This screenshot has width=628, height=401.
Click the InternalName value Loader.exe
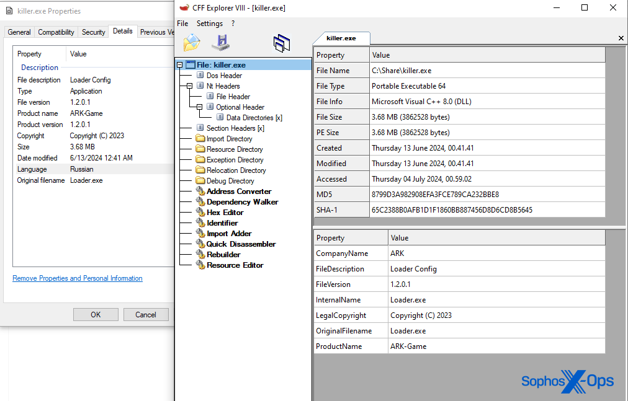tap(496, 300)
